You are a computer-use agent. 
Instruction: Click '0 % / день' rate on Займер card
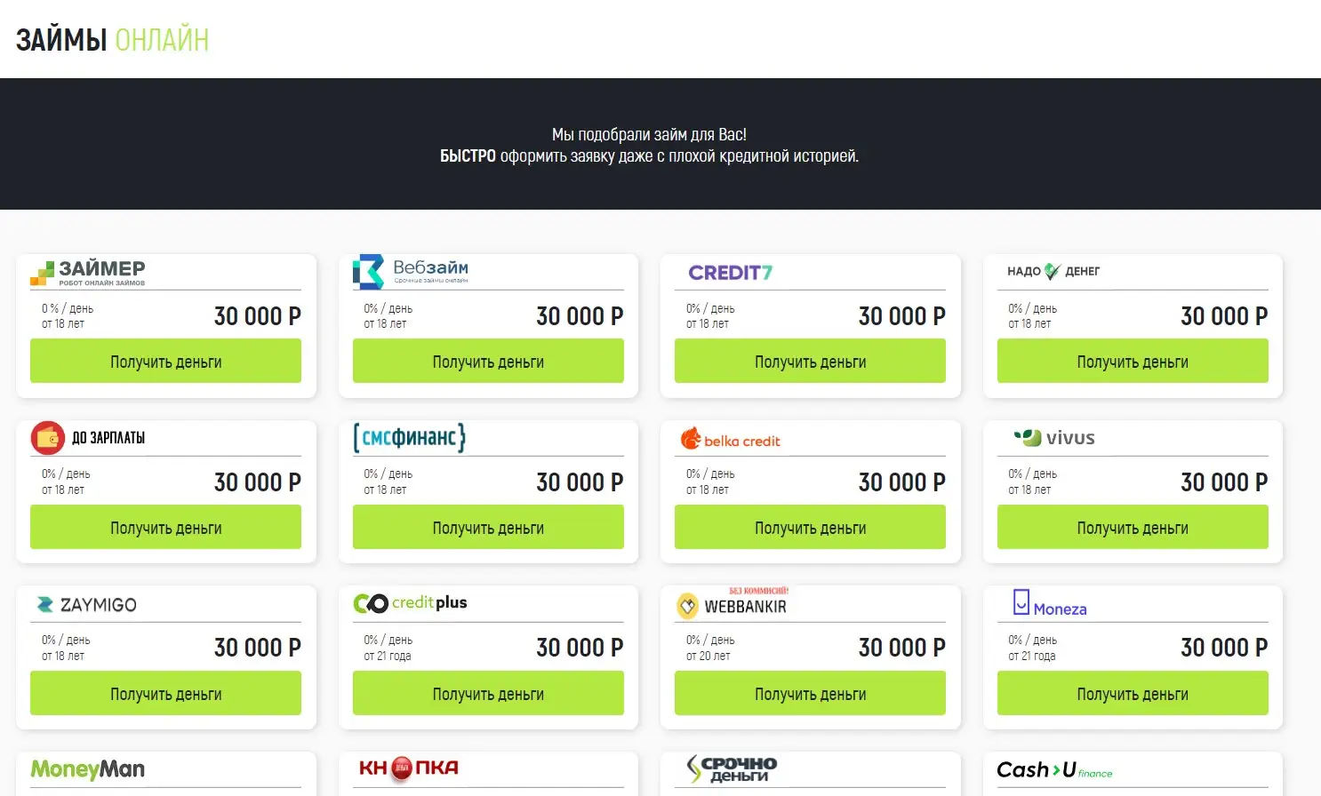click(x=68, y=309)
